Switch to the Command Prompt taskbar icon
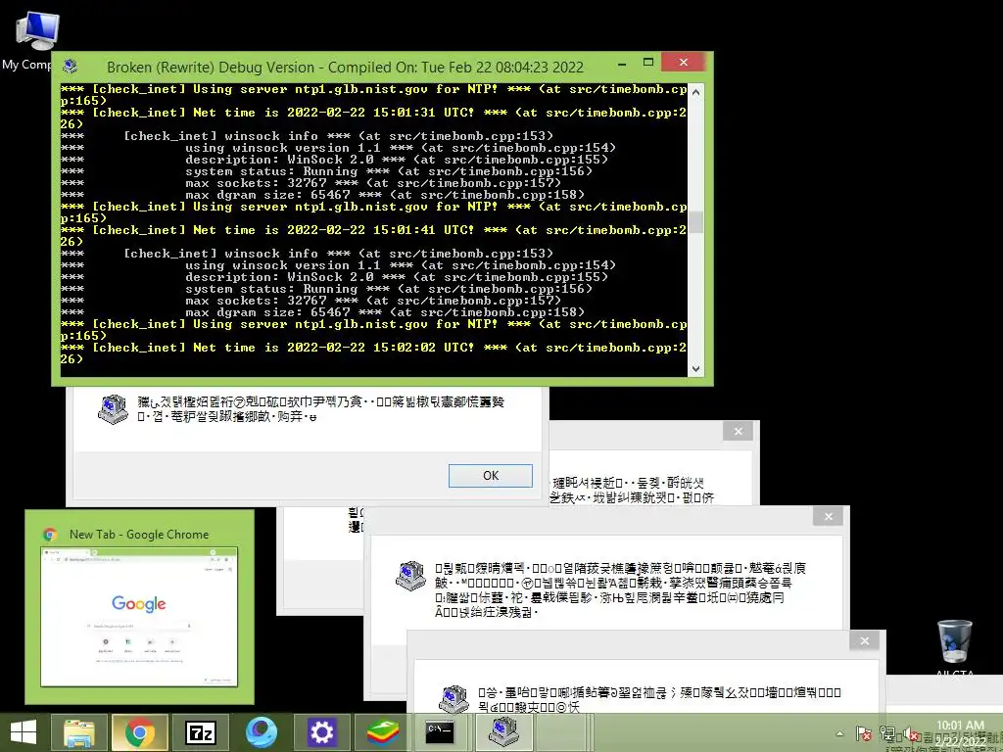 click(440, 732)
